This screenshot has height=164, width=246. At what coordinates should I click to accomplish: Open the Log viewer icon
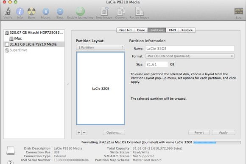tap(239, 11)
